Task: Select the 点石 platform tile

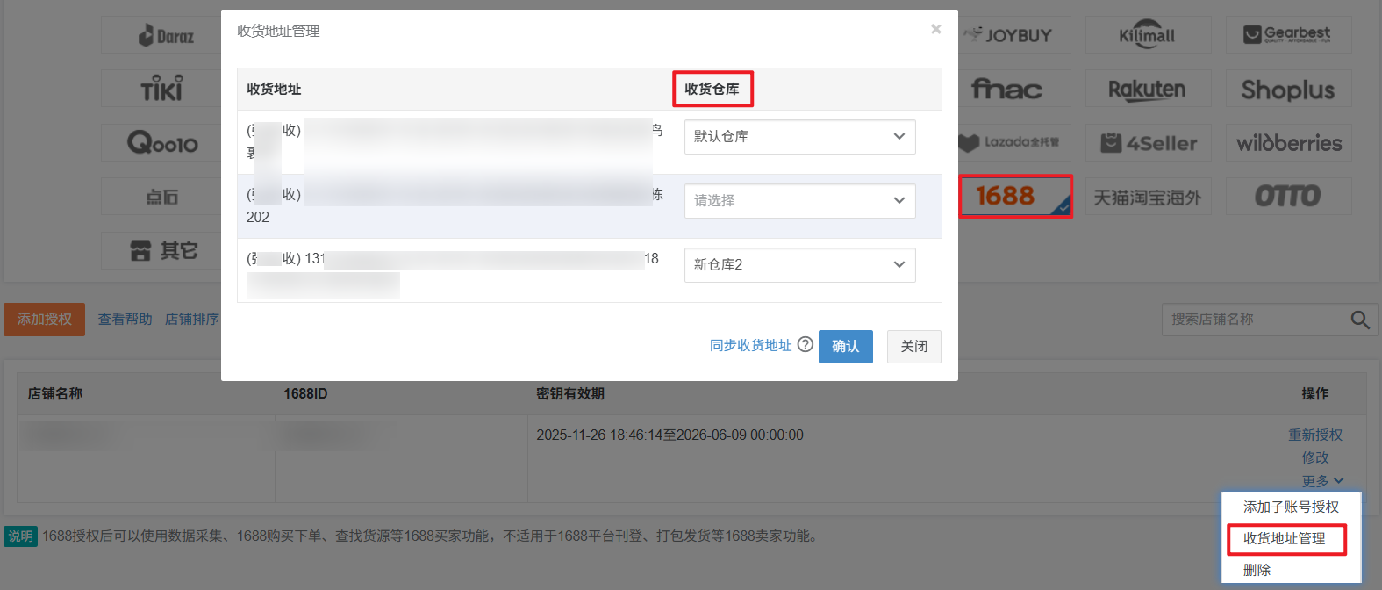Action: (x=162, y=197)
